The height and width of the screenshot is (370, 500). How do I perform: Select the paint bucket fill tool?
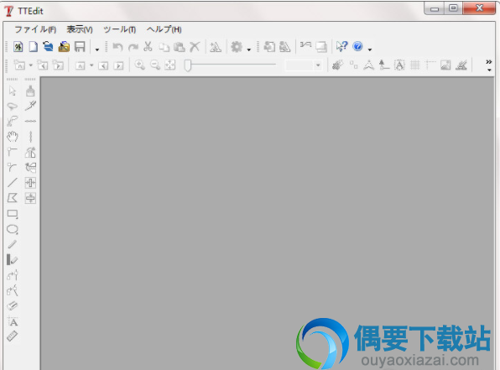[30, 91]
